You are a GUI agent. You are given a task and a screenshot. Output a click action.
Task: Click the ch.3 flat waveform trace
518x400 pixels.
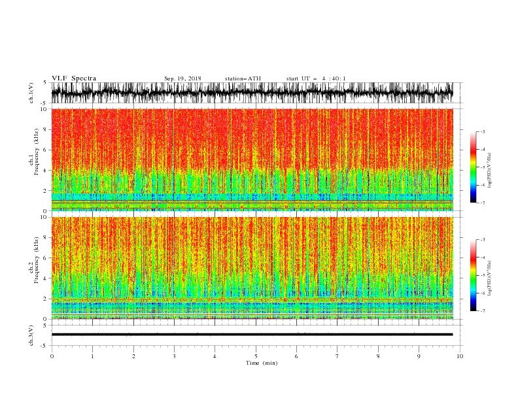coord(252,335)
